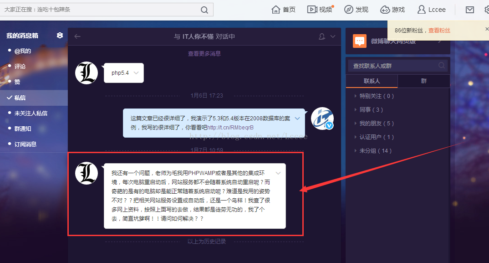Click the 查看粉丝 link
489x263 pixels.
click(x=439, y=31)
